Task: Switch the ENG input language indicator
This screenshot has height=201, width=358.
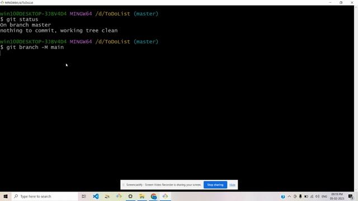Action: click(324, 197)
